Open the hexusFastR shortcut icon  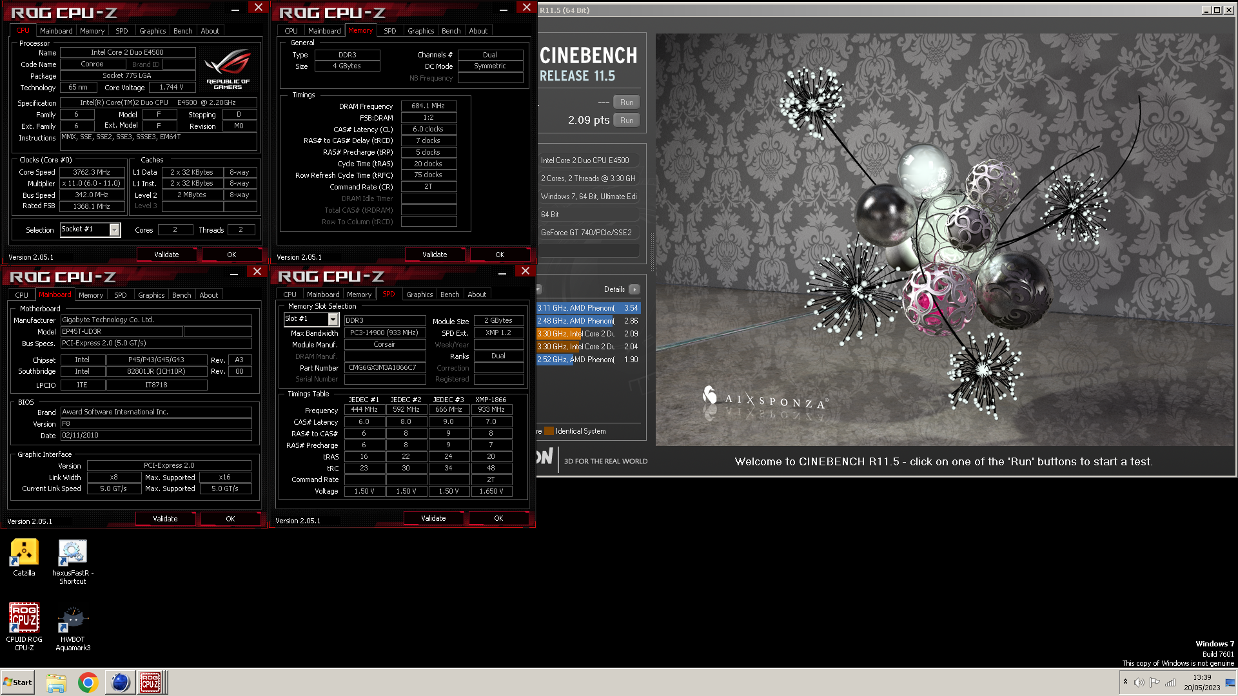click(72, 562)
